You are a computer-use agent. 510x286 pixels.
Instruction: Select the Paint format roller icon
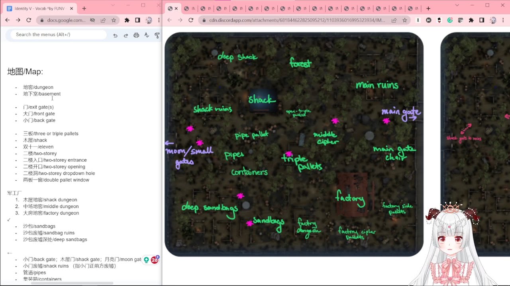(x=157, y=35)
